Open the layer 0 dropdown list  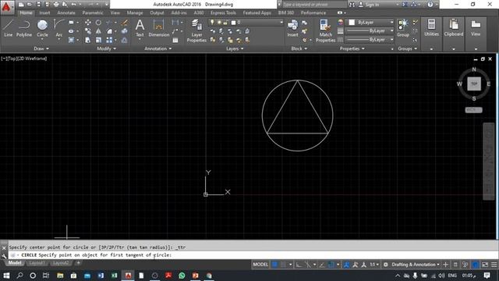click(246, 23)
